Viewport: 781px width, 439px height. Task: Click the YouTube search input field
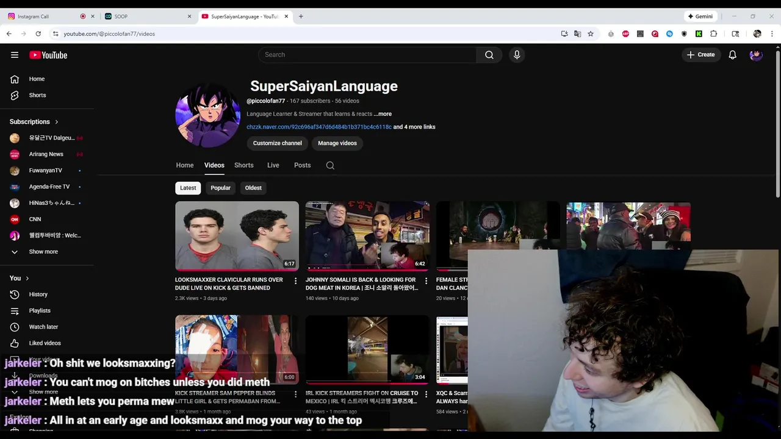[x=369, y=55]
